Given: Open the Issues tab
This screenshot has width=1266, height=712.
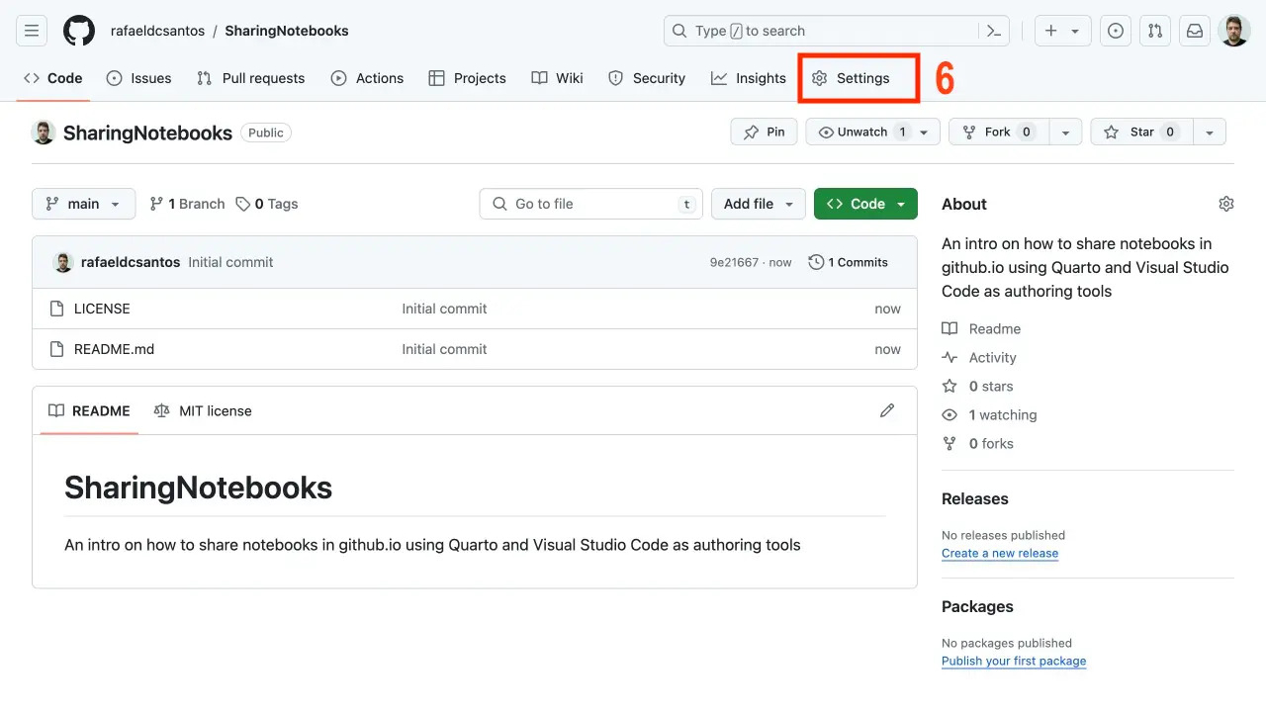Looking at the screenshot, I should [139, 78].
